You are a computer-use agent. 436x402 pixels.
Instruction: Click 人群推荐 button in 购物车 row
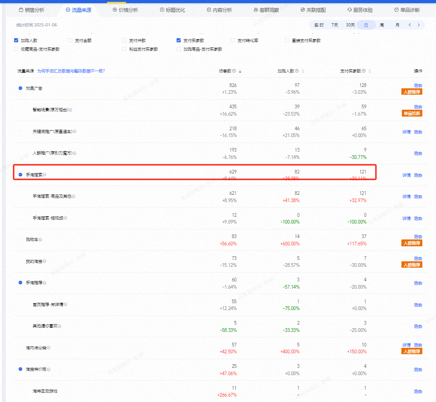(x=411, y=243)
